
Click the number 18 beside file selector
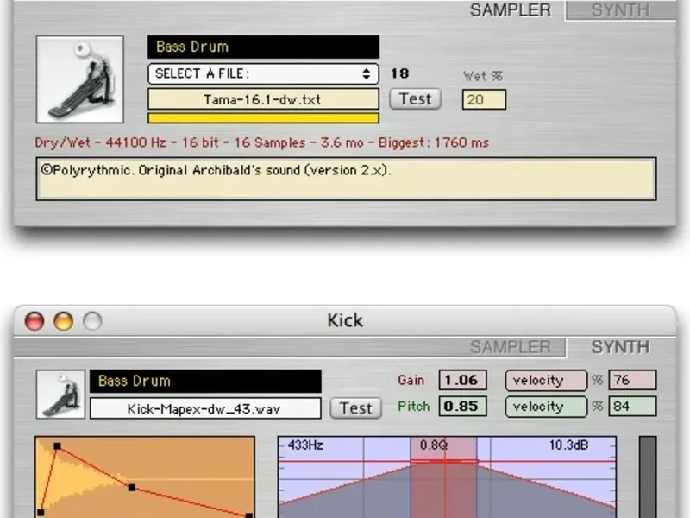399,73
